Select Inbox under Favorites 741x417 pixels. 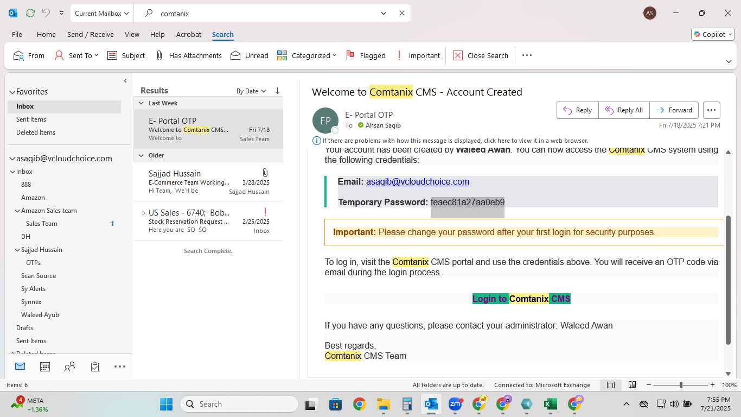coord(64,106)
